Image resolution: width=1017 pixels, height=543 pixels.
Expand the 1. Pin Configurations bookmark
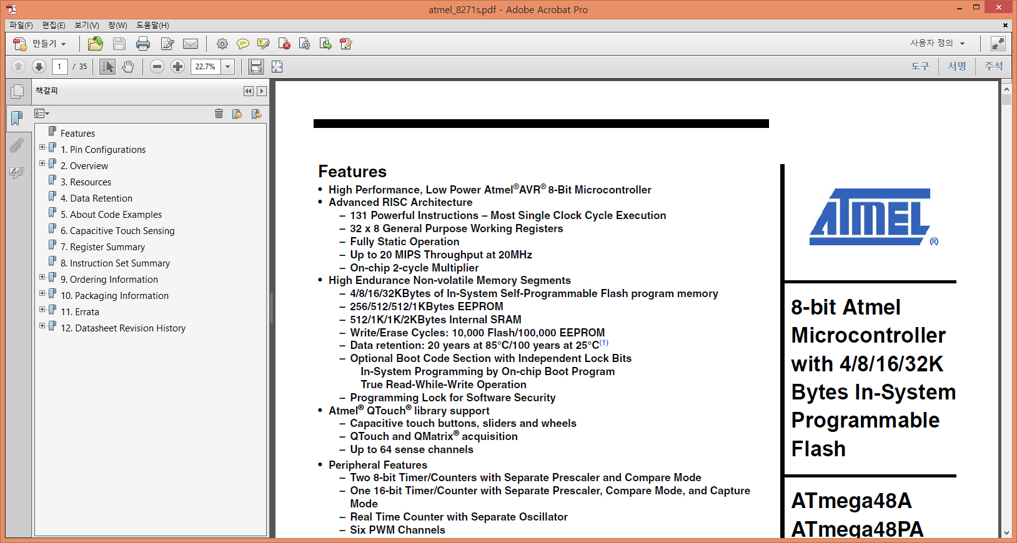(x=42, y=147)
